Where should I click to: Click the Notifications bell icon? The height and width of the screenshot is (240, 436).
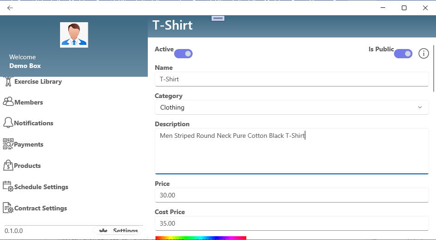(8, 123)
